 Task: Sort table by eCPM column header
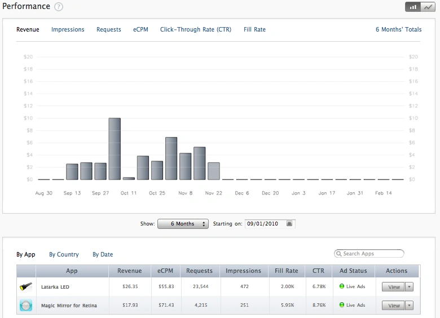[x=165, y=271]
